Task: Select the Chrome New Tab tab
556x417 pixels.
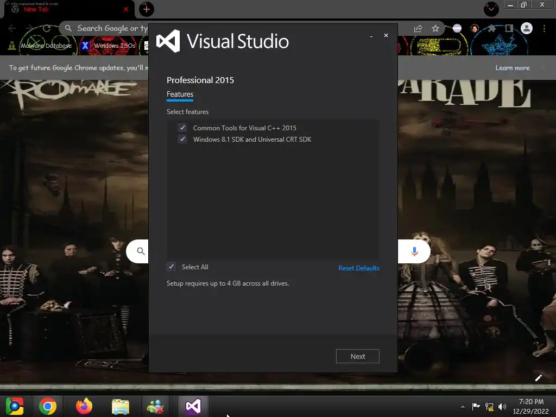Action: click(x=67, y=9)
